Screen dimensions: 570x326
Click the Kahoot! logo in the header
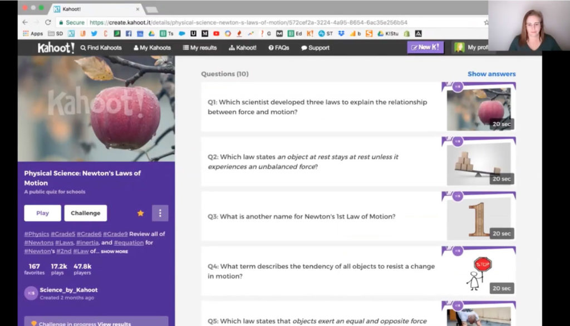tap(56, 48)
